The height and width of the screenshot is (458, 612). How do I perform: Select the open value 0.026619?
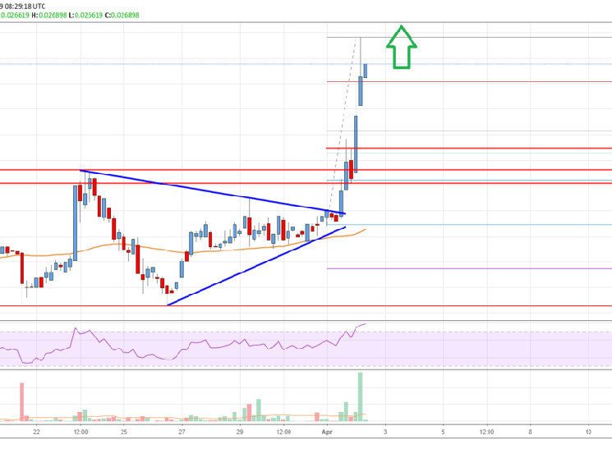click(15, 16)
